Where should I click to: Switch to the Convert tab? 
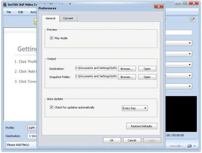(68, 18)
